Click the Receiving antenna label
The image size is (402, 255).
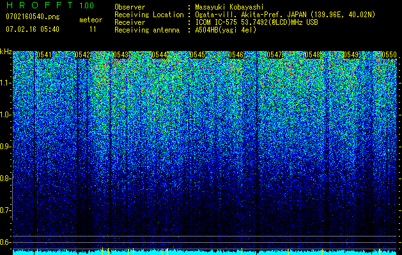147,30
